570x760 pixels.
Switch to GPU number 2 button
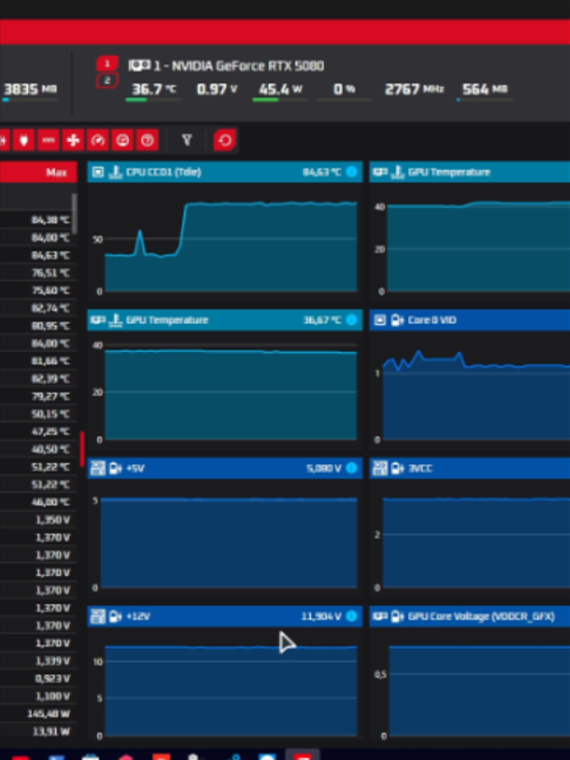tap(107, 81)
